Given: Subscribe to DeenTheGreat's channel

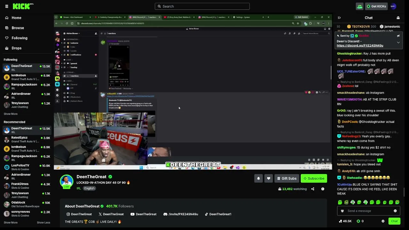Looking at the screenshot, I should point(314,179).
